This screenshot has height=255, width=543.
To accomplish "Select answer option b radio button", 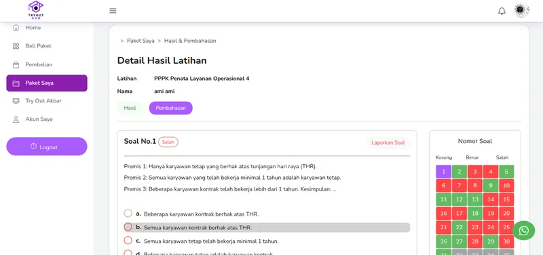I will (x=128, y=227).
